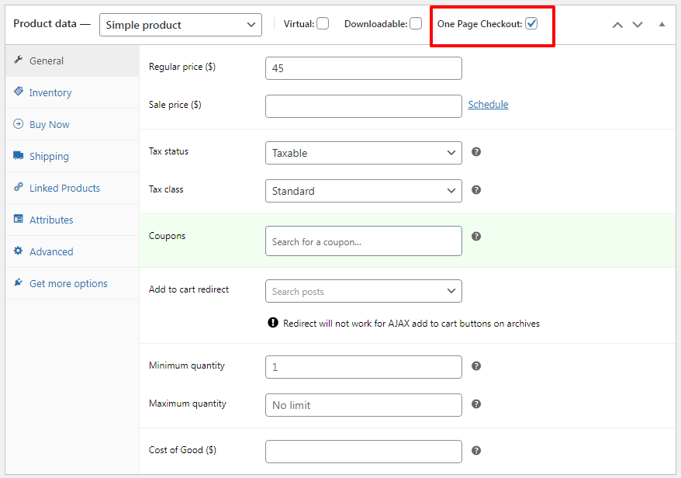681x478 pixels.
Task: Click the Coupons help tooltip icon
Action: pyautogui.click(x=476, y=237)
